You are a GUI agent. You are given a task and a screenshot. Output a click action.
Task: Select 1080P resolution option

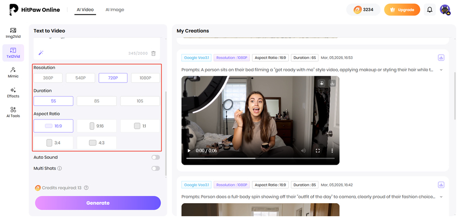point(145,78)
